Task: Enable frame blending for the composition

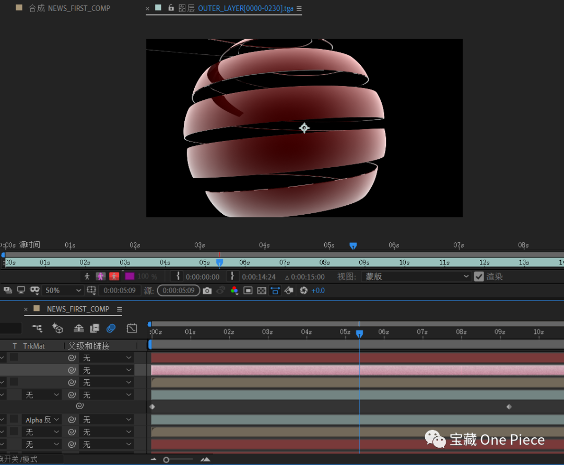Action: [95, 328]
